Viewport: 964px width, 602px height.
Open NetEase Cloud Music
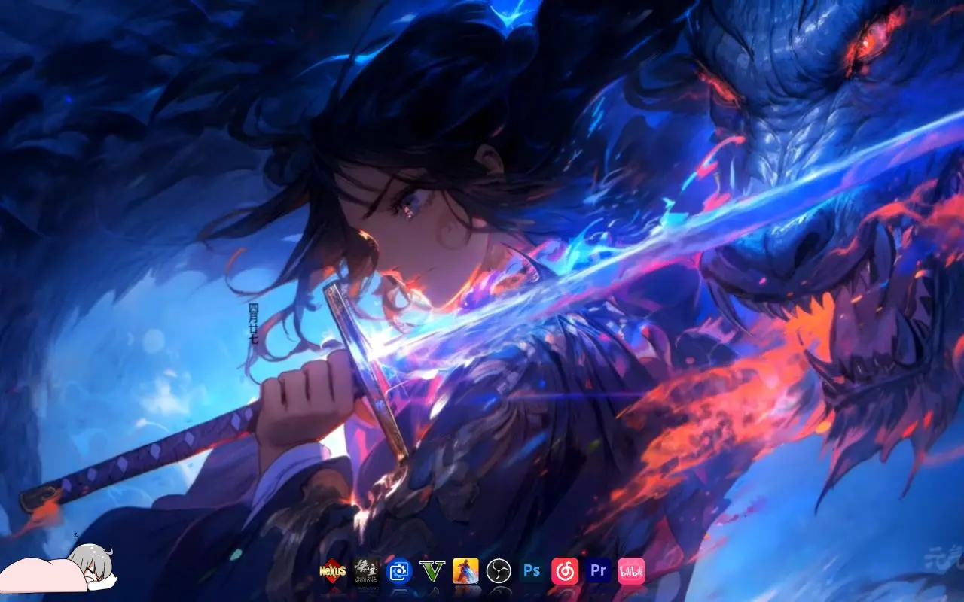click(x=565, y=571)
